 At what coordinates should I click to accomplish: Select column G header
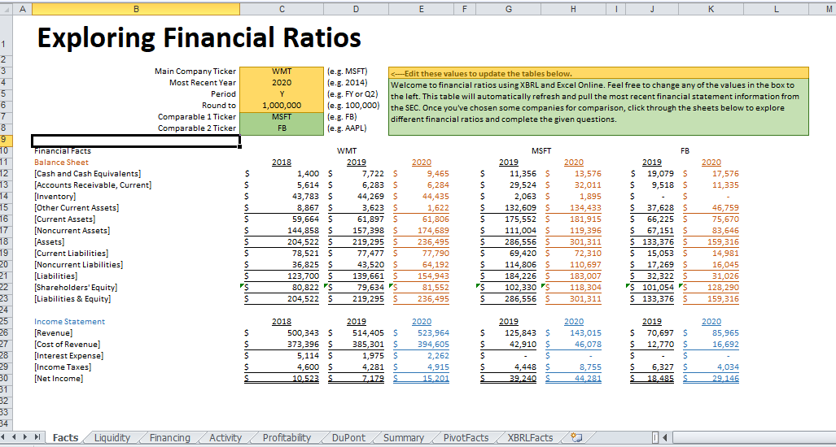tap(508, 8)
